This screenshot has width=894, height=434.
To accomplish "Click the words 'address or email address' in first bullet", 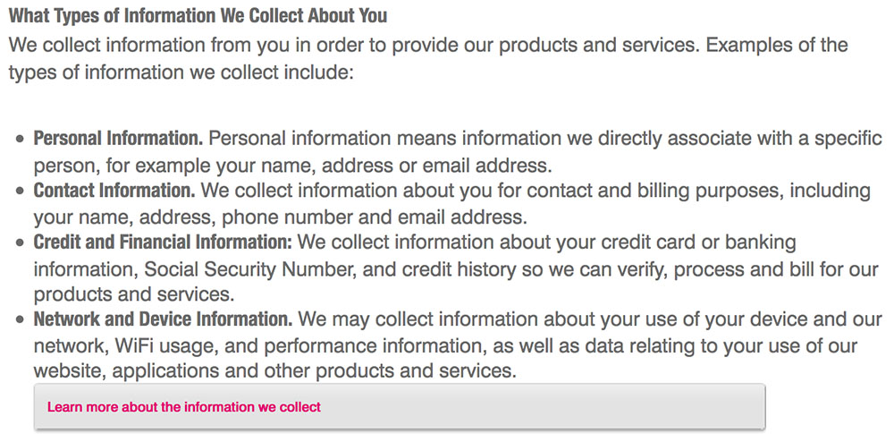I will (437, 165).
